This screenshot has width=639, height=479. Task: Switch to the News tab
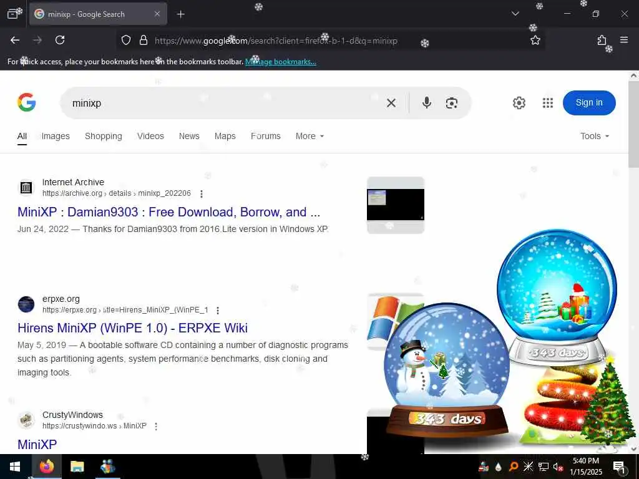tap(189, 136)
